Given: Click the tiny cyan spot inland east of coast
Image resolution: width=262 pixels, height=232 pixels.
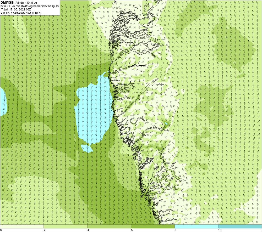Looking at the screenshot, I should pos(166,123).
